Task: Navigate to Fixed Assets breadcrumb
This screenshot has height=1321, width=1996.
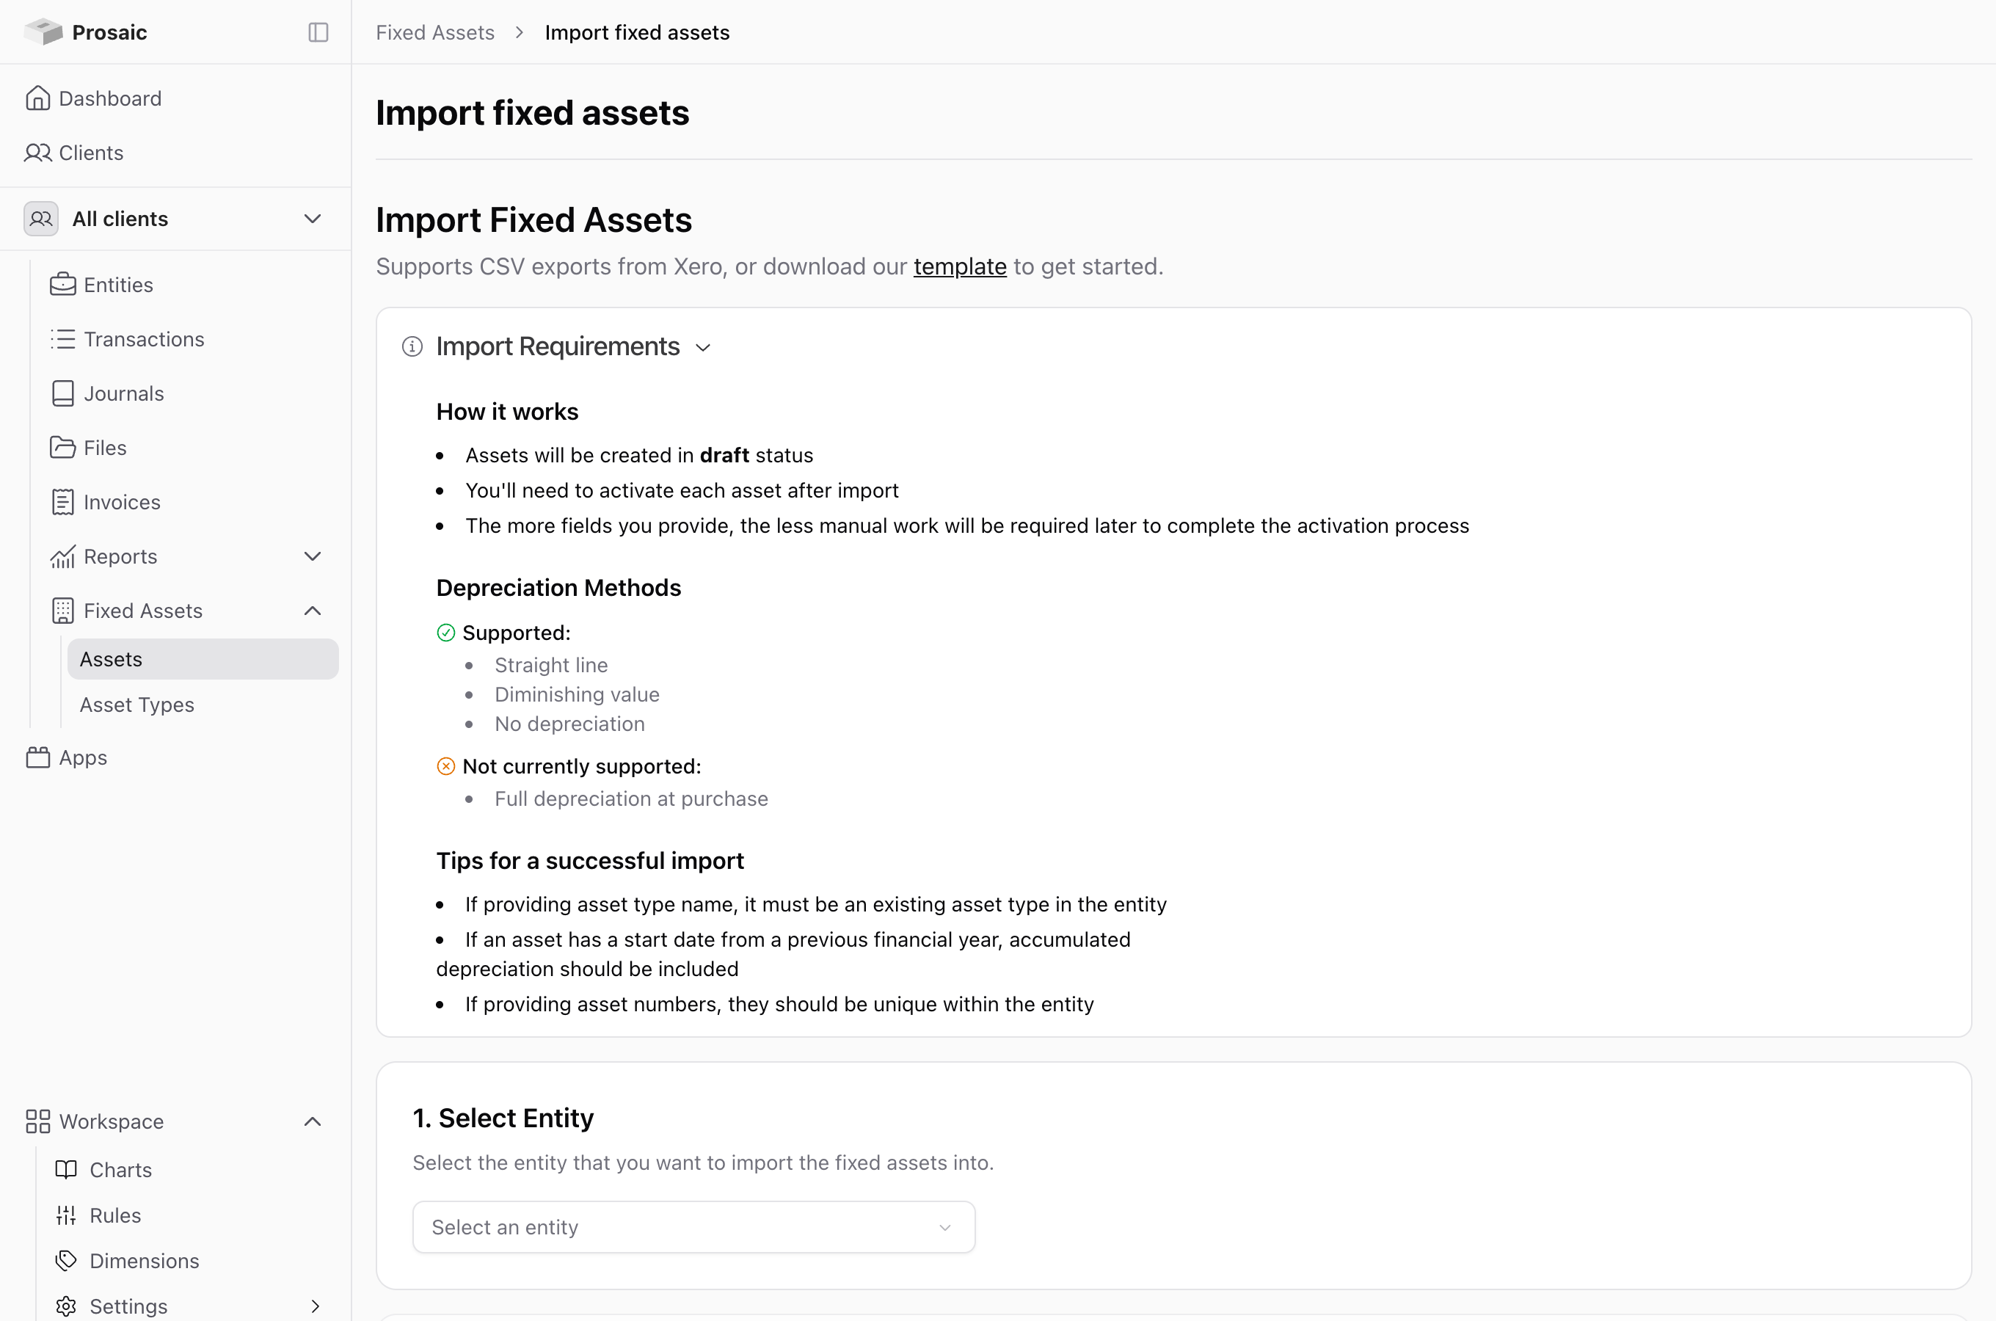Action: [x=434, y=32]
